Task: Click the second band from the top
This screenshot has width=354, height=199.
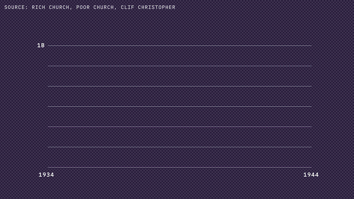Action: point(180,76)
